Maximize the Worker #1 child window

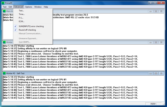[x=156, y=42]
